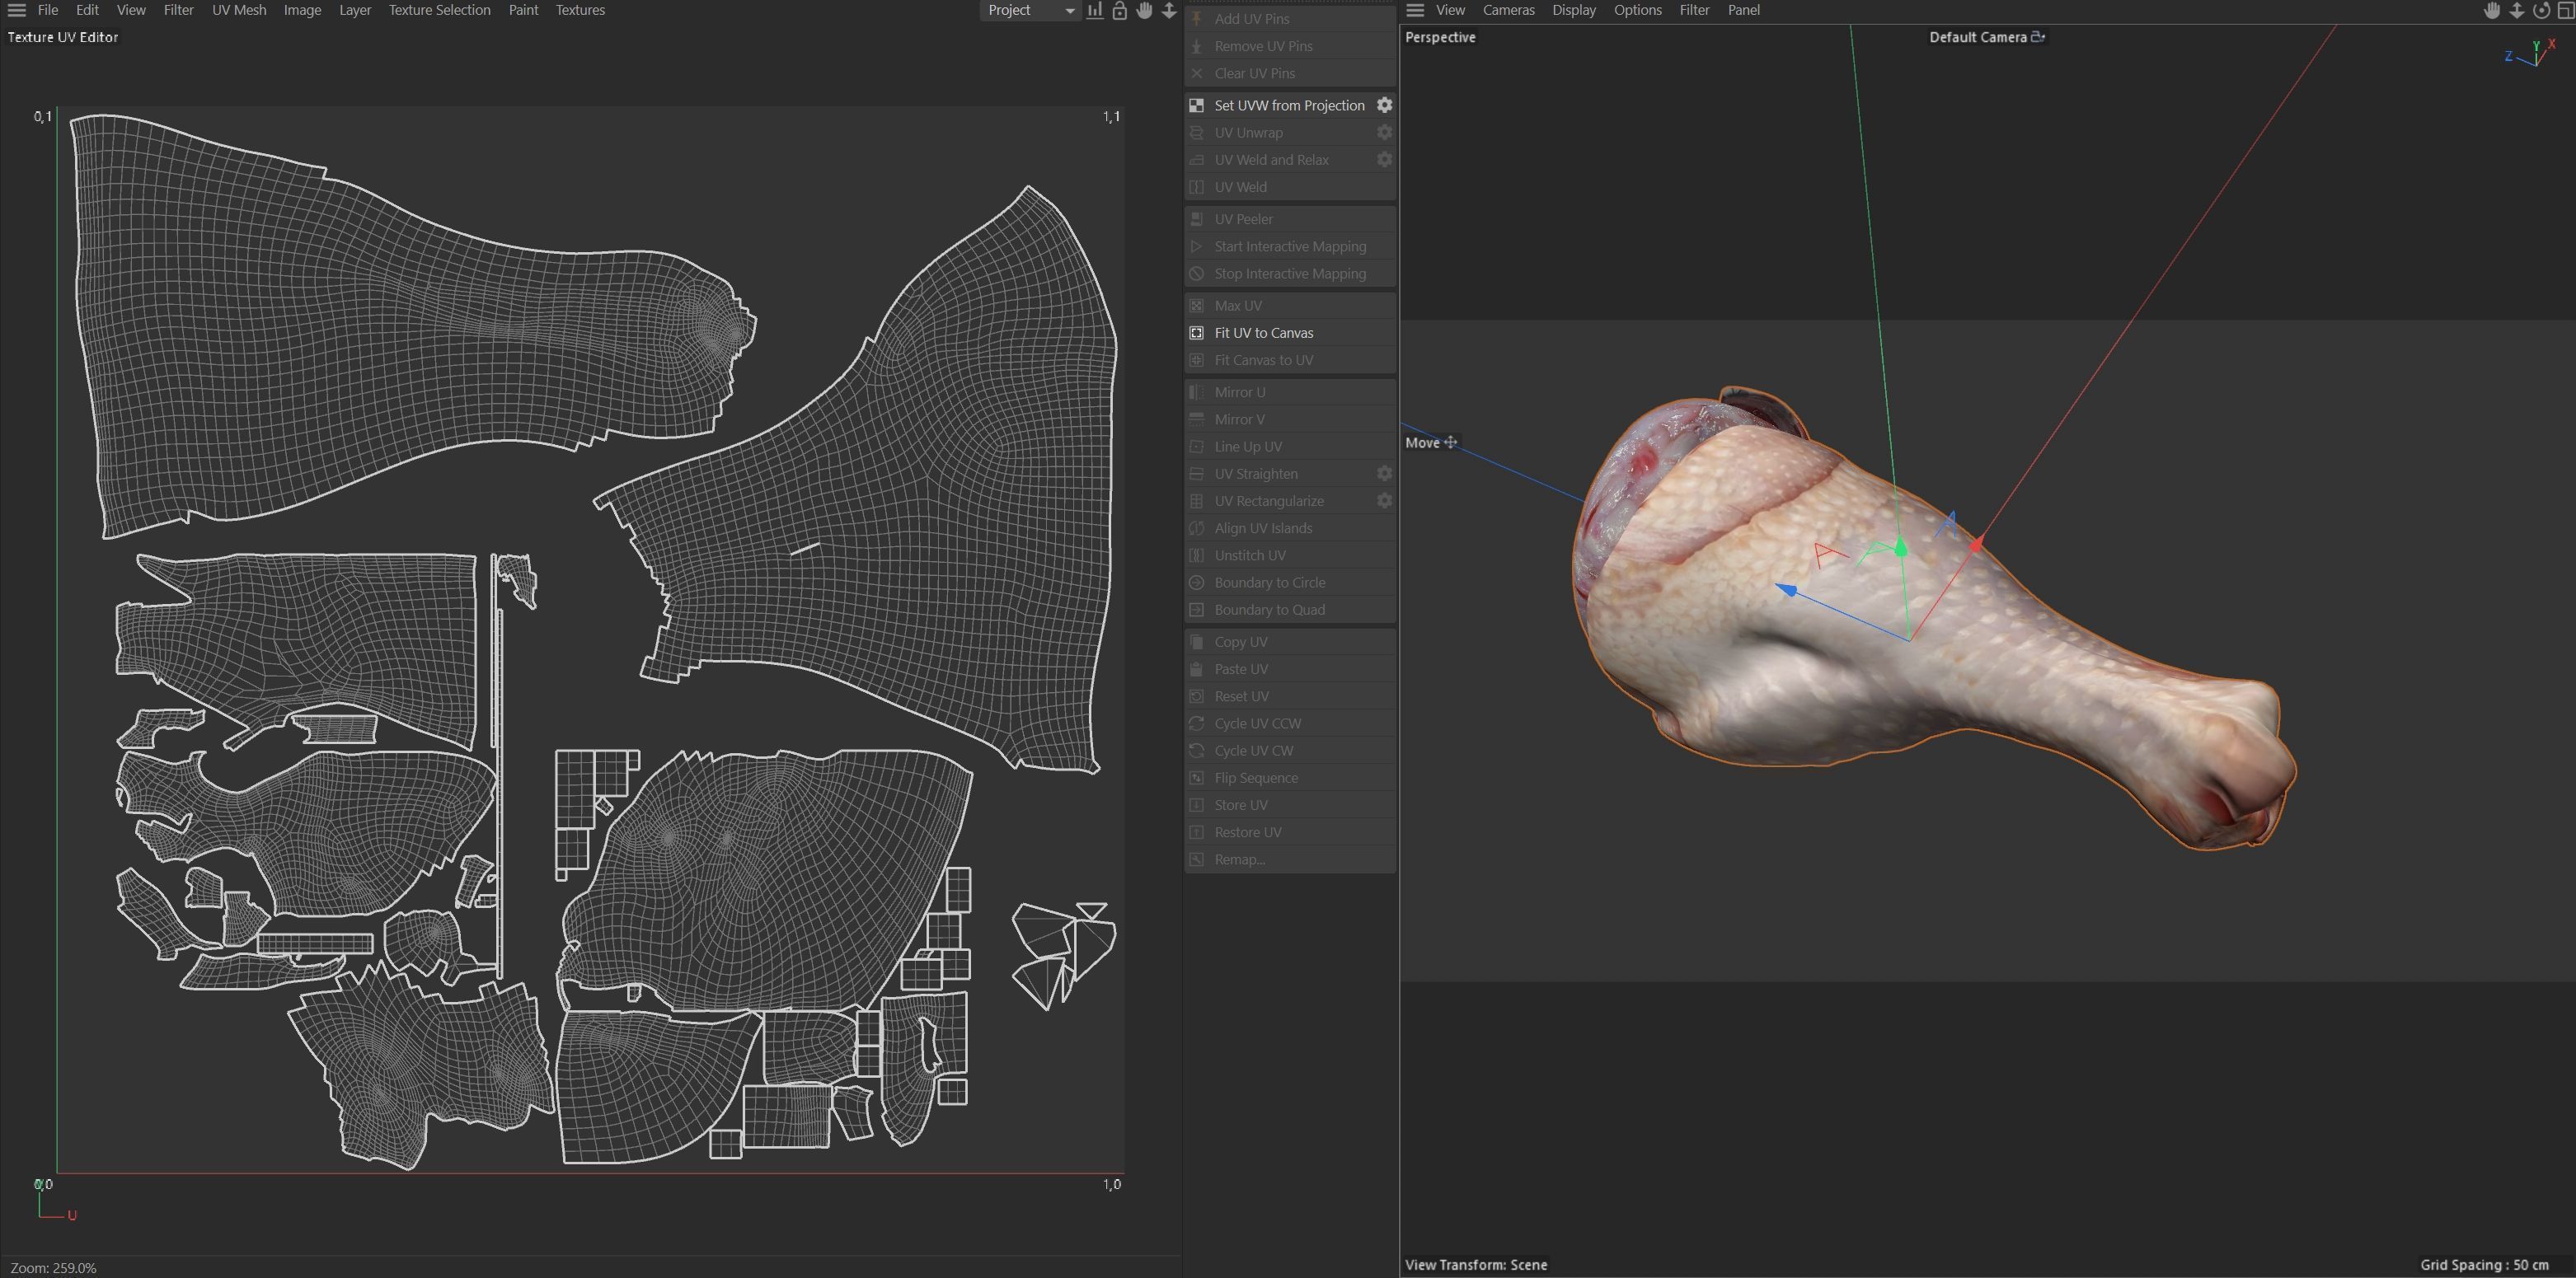This screenshot has height=1278, width=2576.
Task: Open the Project dropdown
Action: click(1030, 10)
